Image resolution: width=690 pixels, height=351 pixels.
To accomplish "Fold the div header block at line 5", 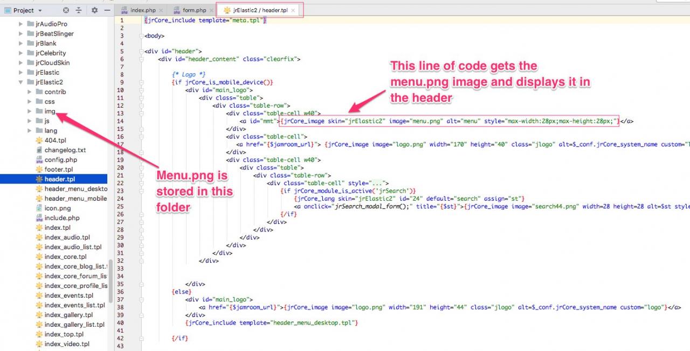I will coord(141,52).
